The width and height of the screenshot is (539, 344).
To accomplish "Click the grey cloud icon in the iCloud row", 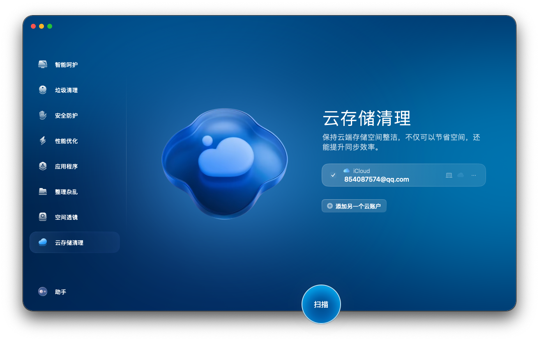I will (x=461, y=175).
